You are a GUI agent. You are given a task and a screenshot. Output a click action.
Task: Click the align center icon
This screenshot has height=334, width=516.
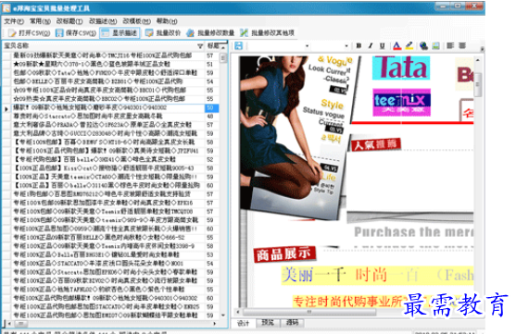coord(462,45)
